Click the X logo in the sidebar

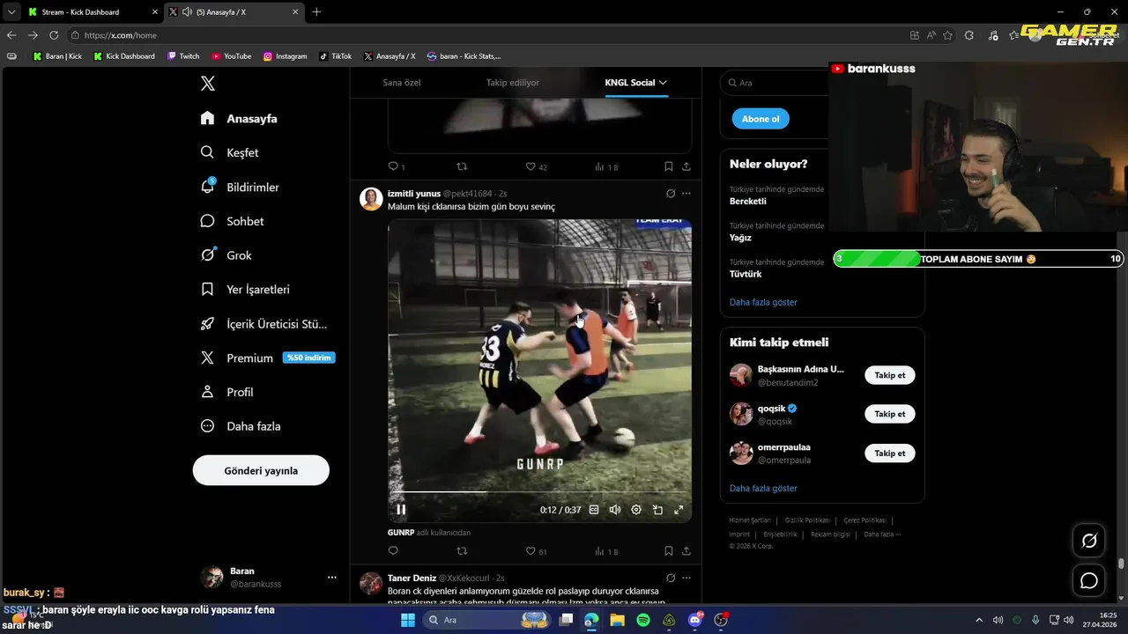tap(208, 84)
